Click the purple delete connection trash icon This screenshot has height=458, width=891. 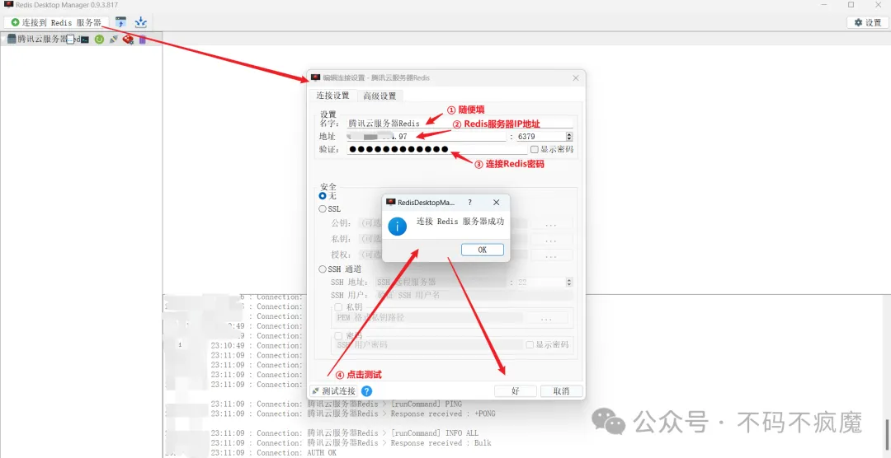142,39
